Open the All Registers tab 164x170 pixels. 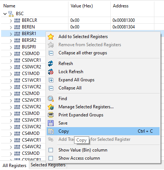coord(14,166)
